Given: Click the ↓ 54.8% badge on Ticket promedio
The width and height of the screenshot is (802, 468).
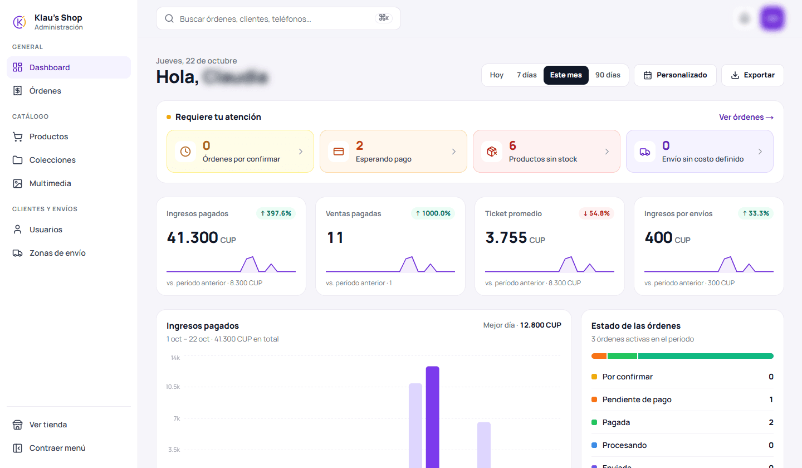Looking at the screenshot, I should [x=596, y=213].
